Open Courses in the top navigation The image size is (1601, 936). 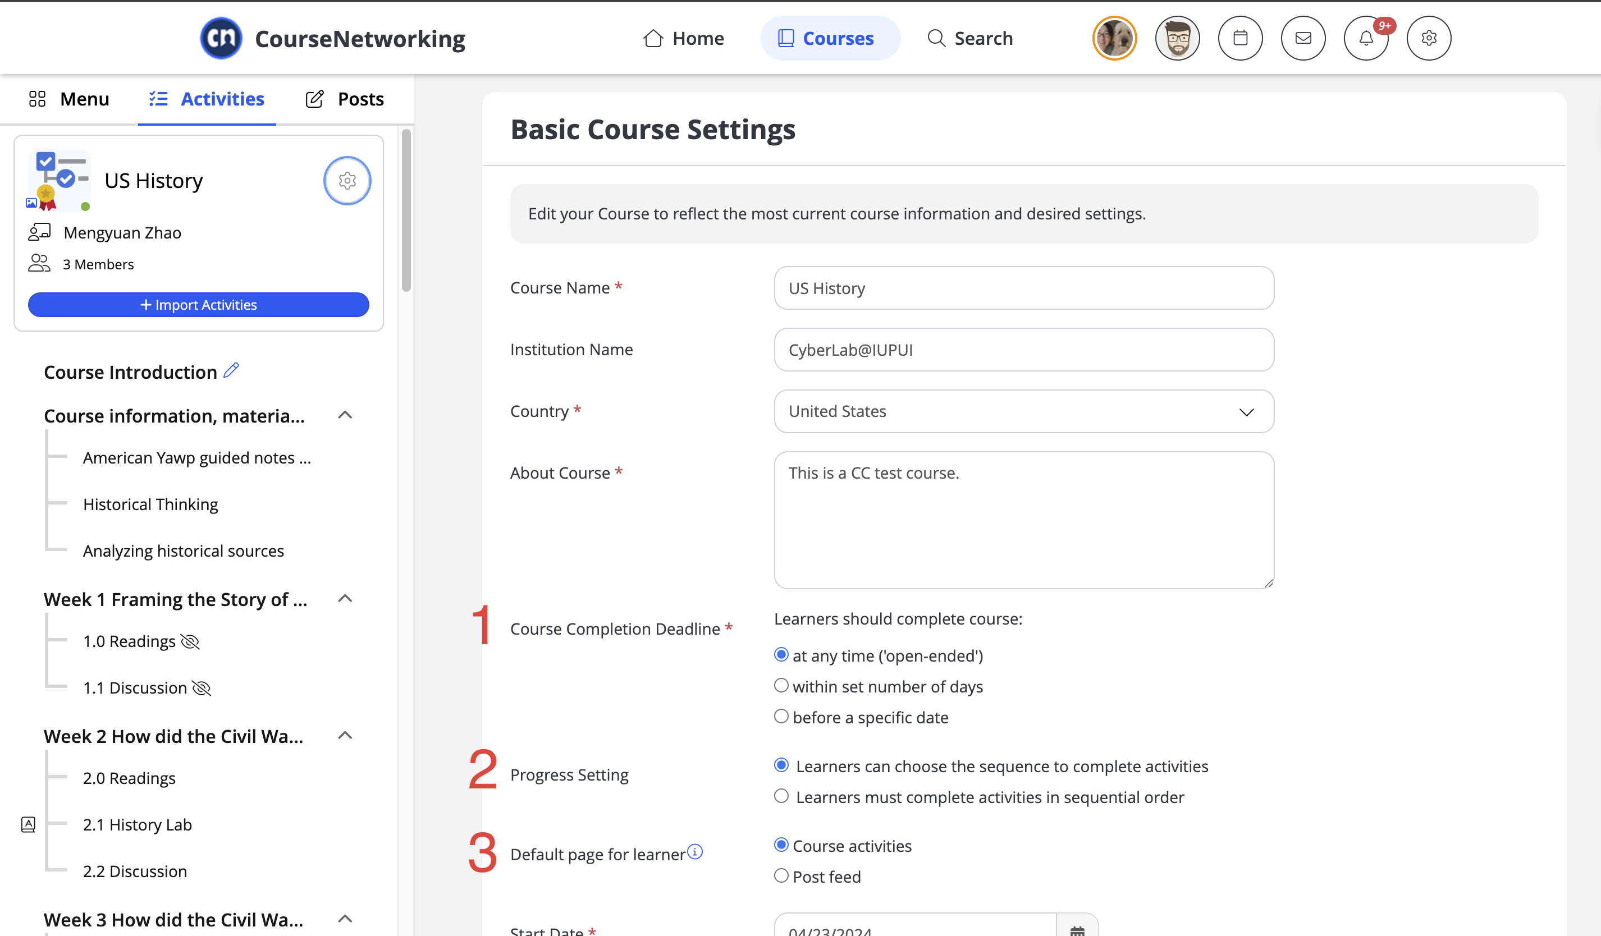(x=830, y=38)
